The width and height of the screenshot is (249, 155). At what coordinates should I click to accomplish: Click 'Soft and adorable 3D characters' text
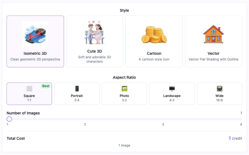[95, 59]
